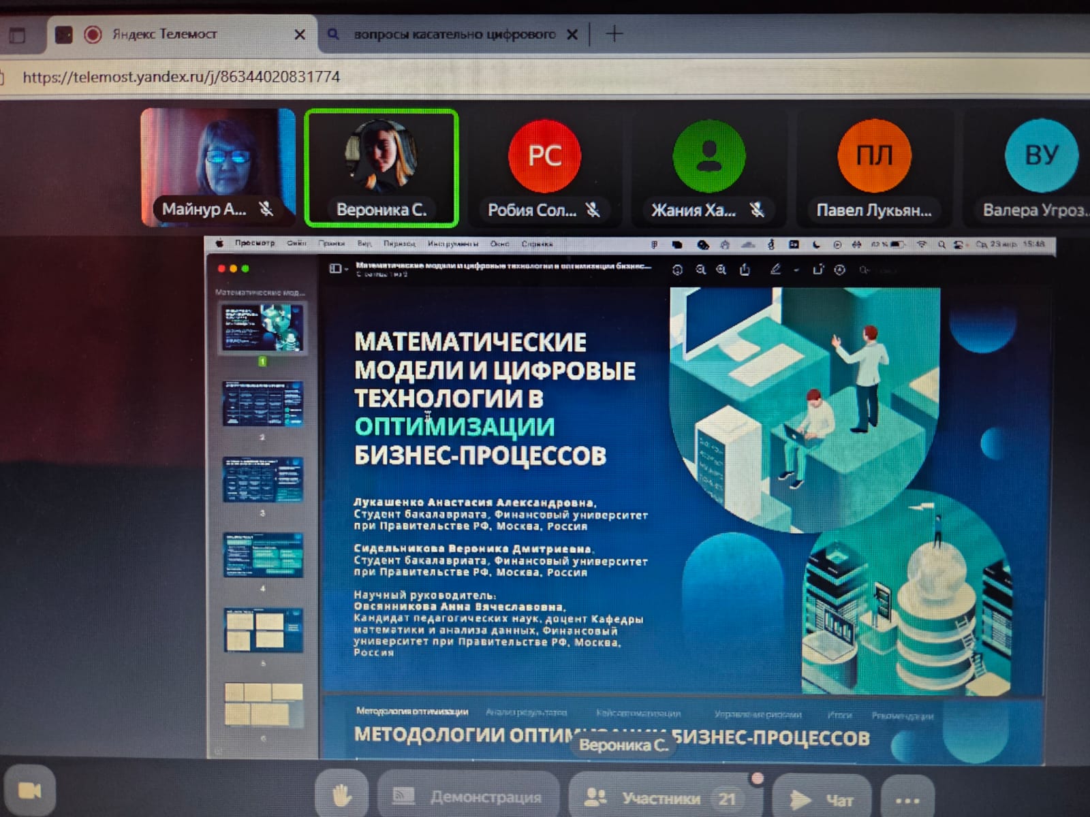This screenshot has height=817, width=1090.
Task: Open the three-dot more options menu
Action: point(907,800)
